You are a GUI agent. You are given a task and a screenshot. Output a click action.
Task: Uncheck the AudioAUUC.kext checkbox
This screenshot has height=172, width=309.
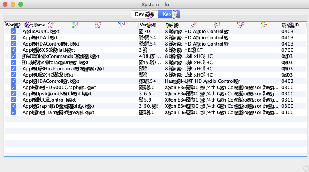point(13,31)
